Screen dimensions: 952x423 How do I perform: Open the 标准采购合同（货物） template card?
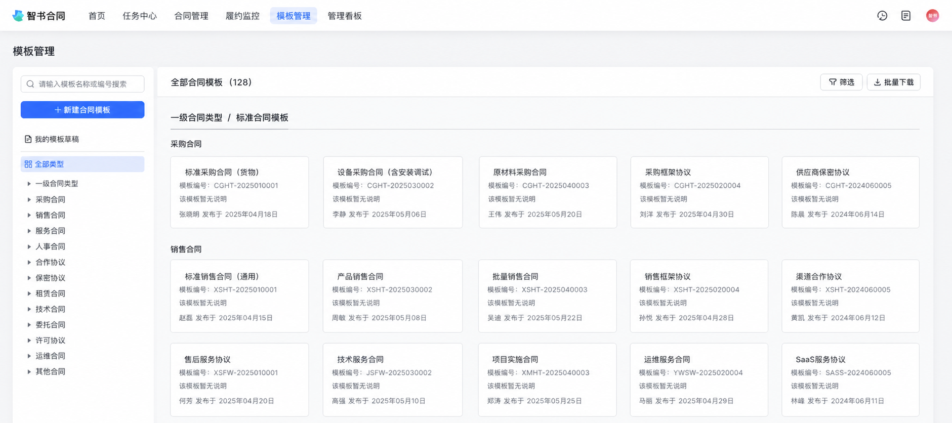coord(239,192)
